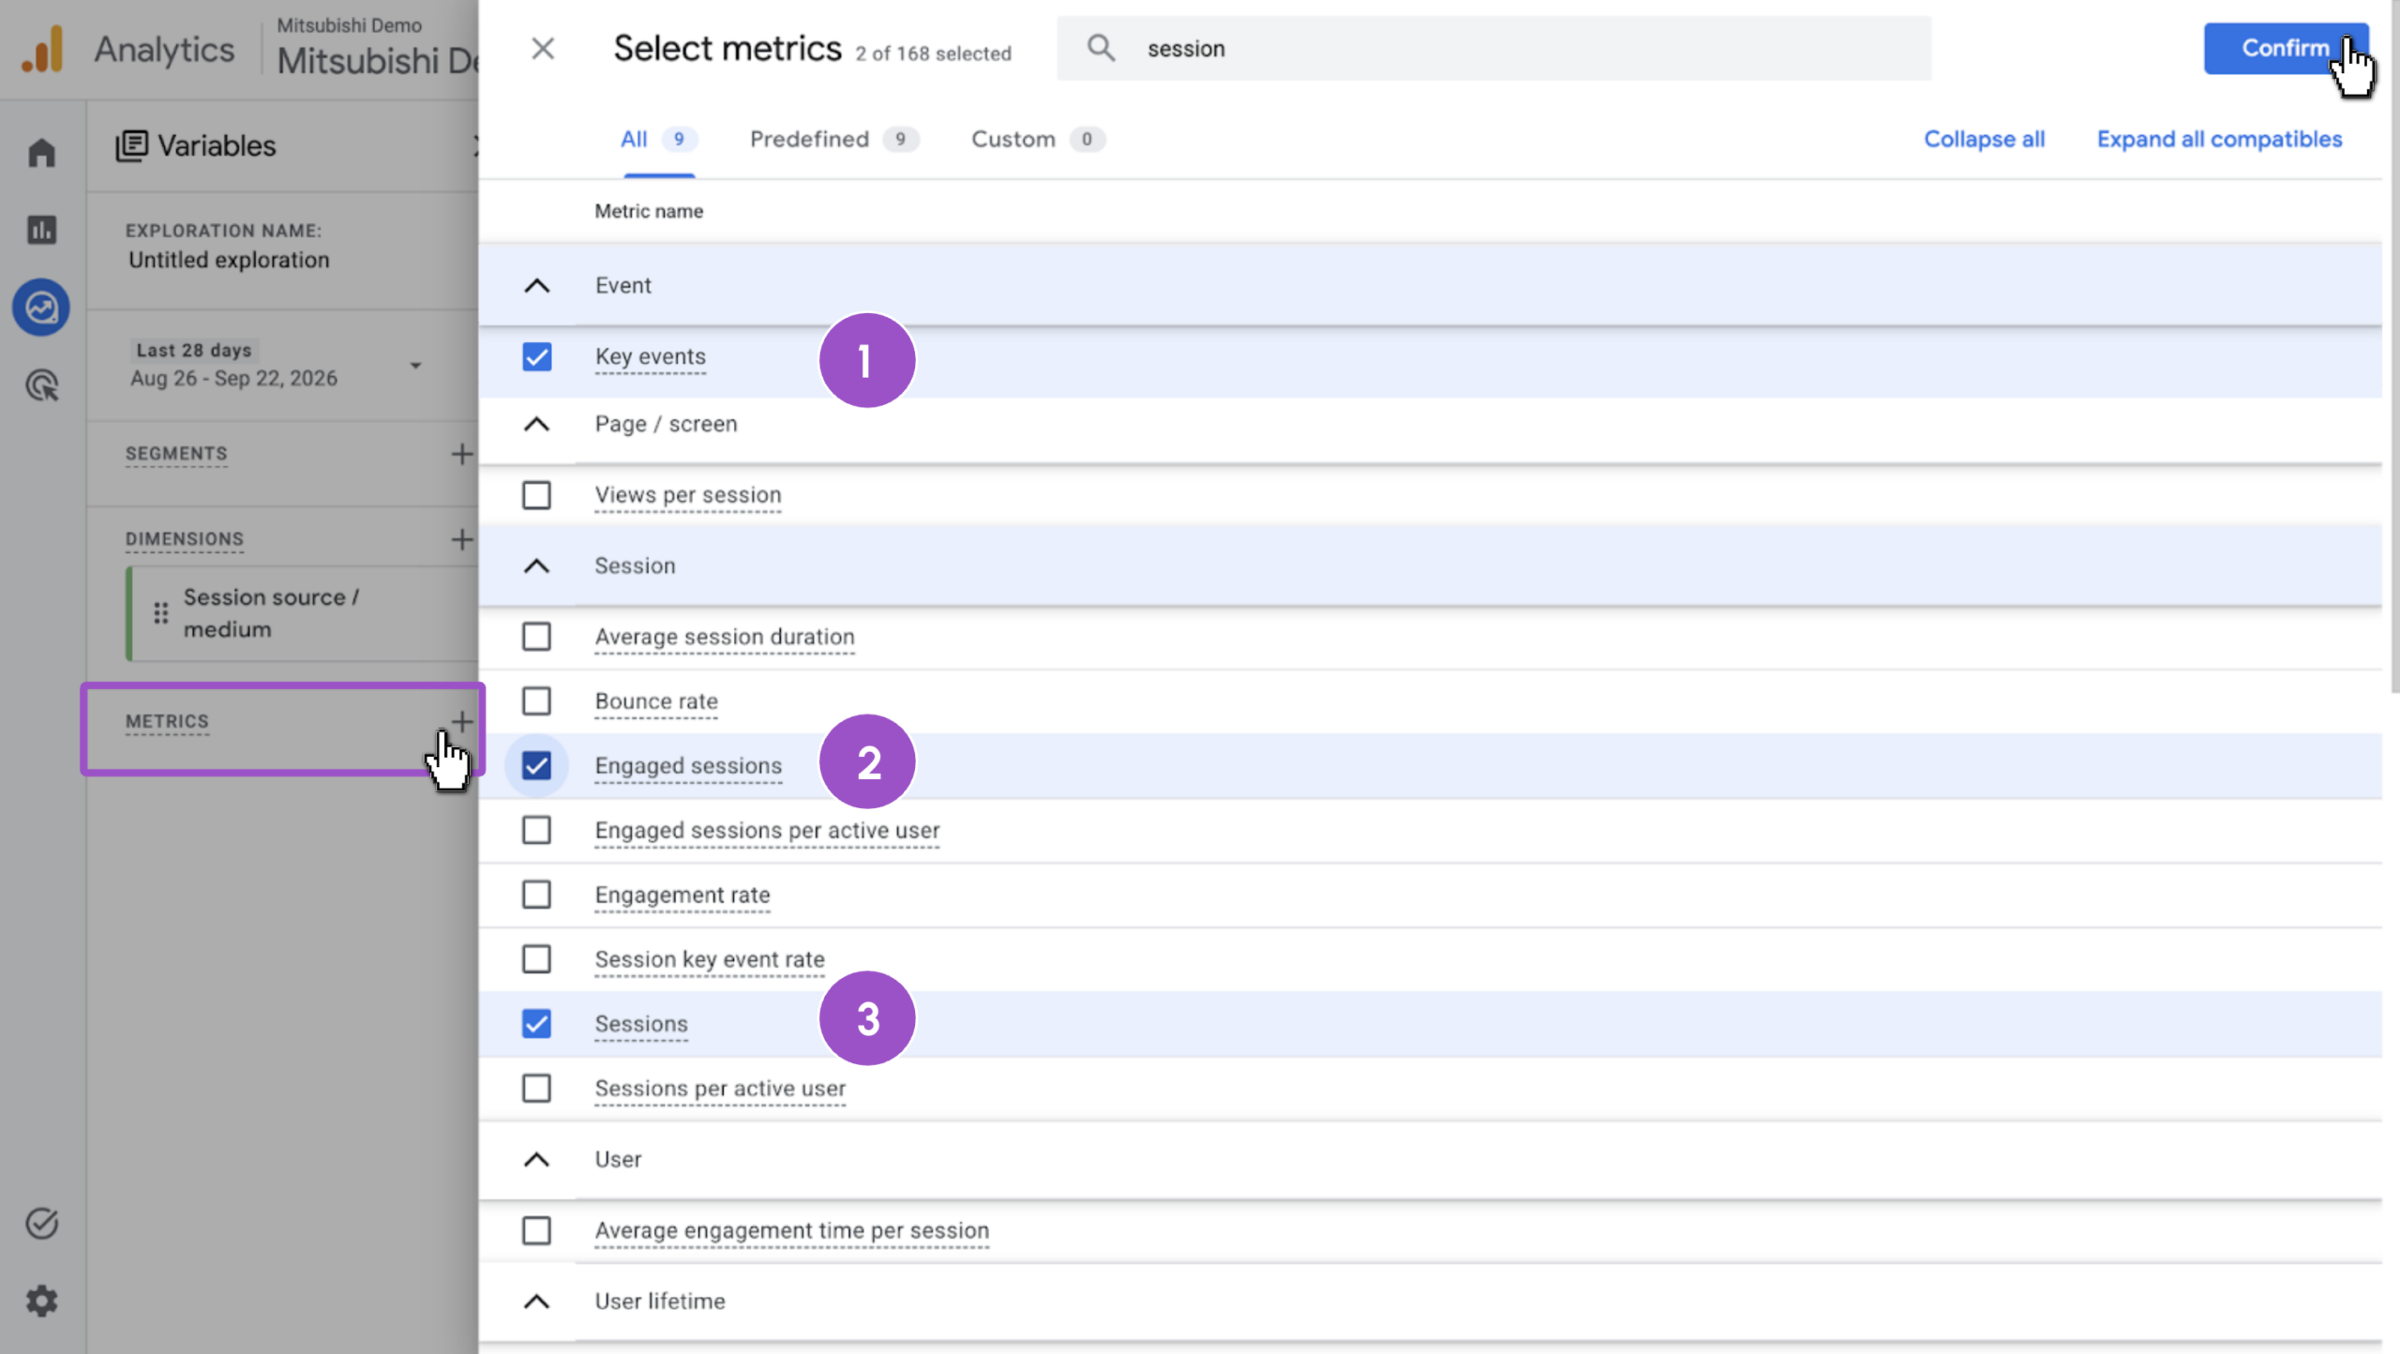Collapse the Page / screen group chevron
The image size is (2400, 1354).
click(x=536, y=425)
